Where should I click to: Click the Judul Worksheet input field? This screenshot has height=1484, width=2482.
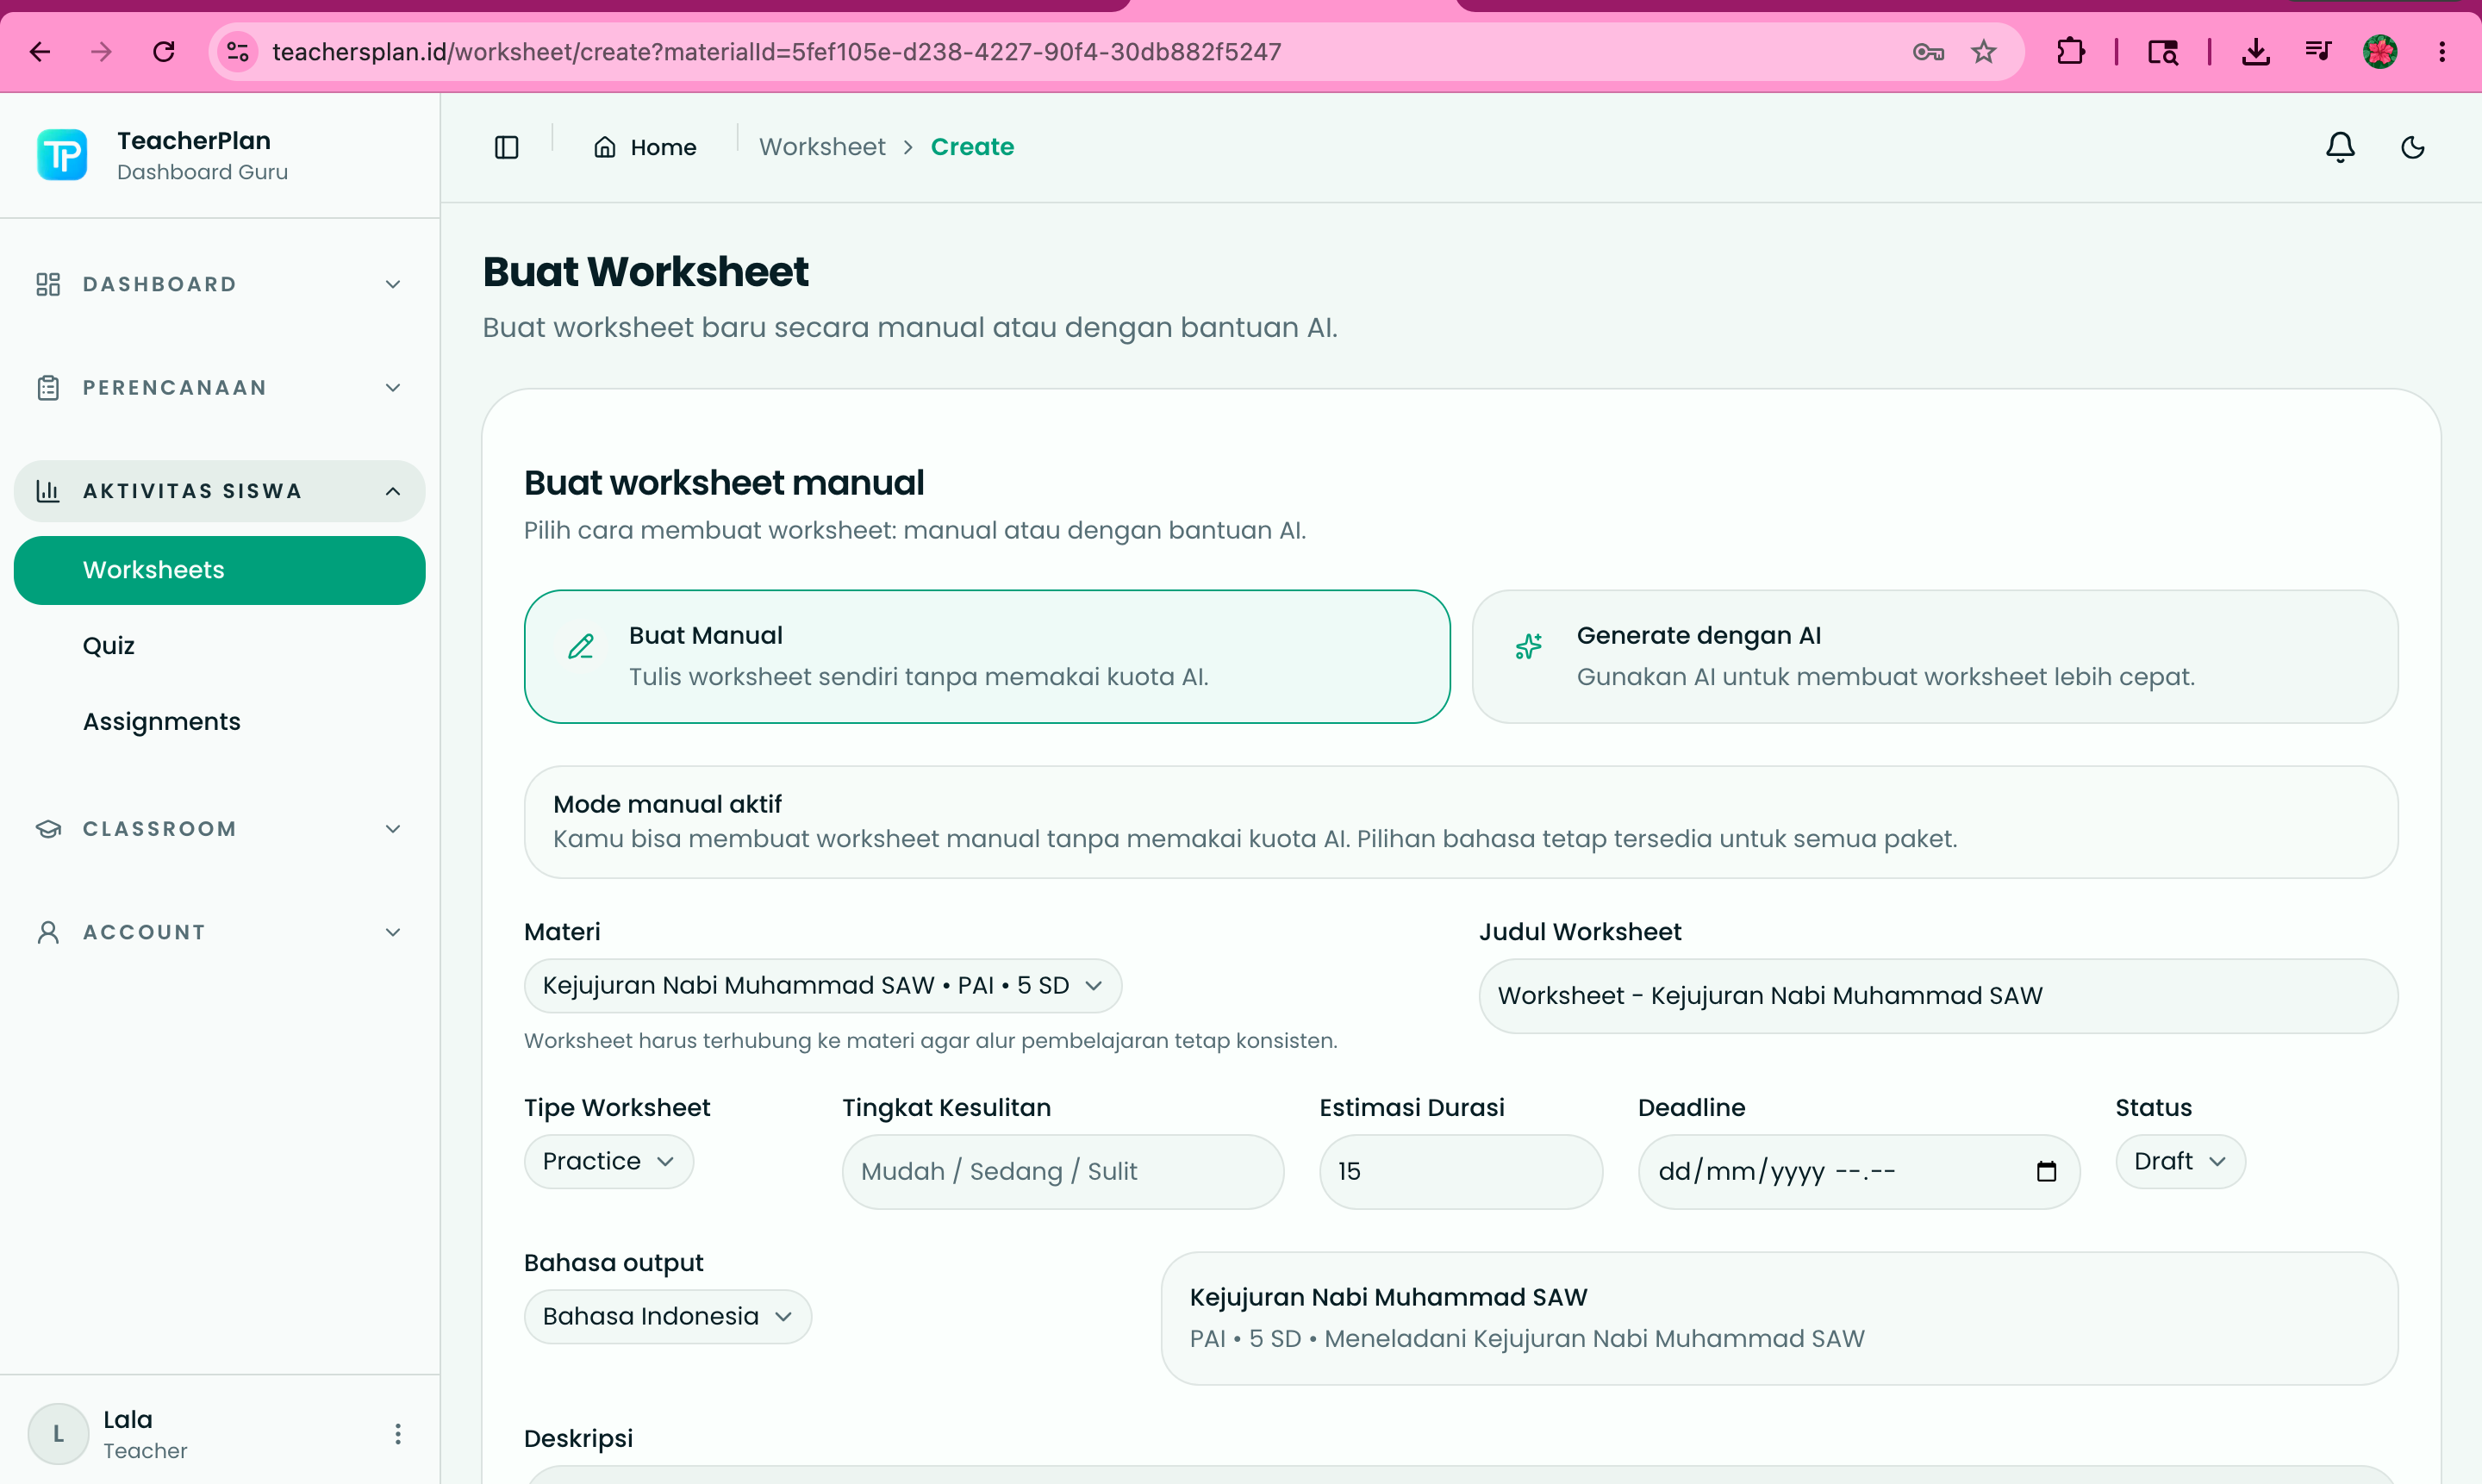(1938, 996)
